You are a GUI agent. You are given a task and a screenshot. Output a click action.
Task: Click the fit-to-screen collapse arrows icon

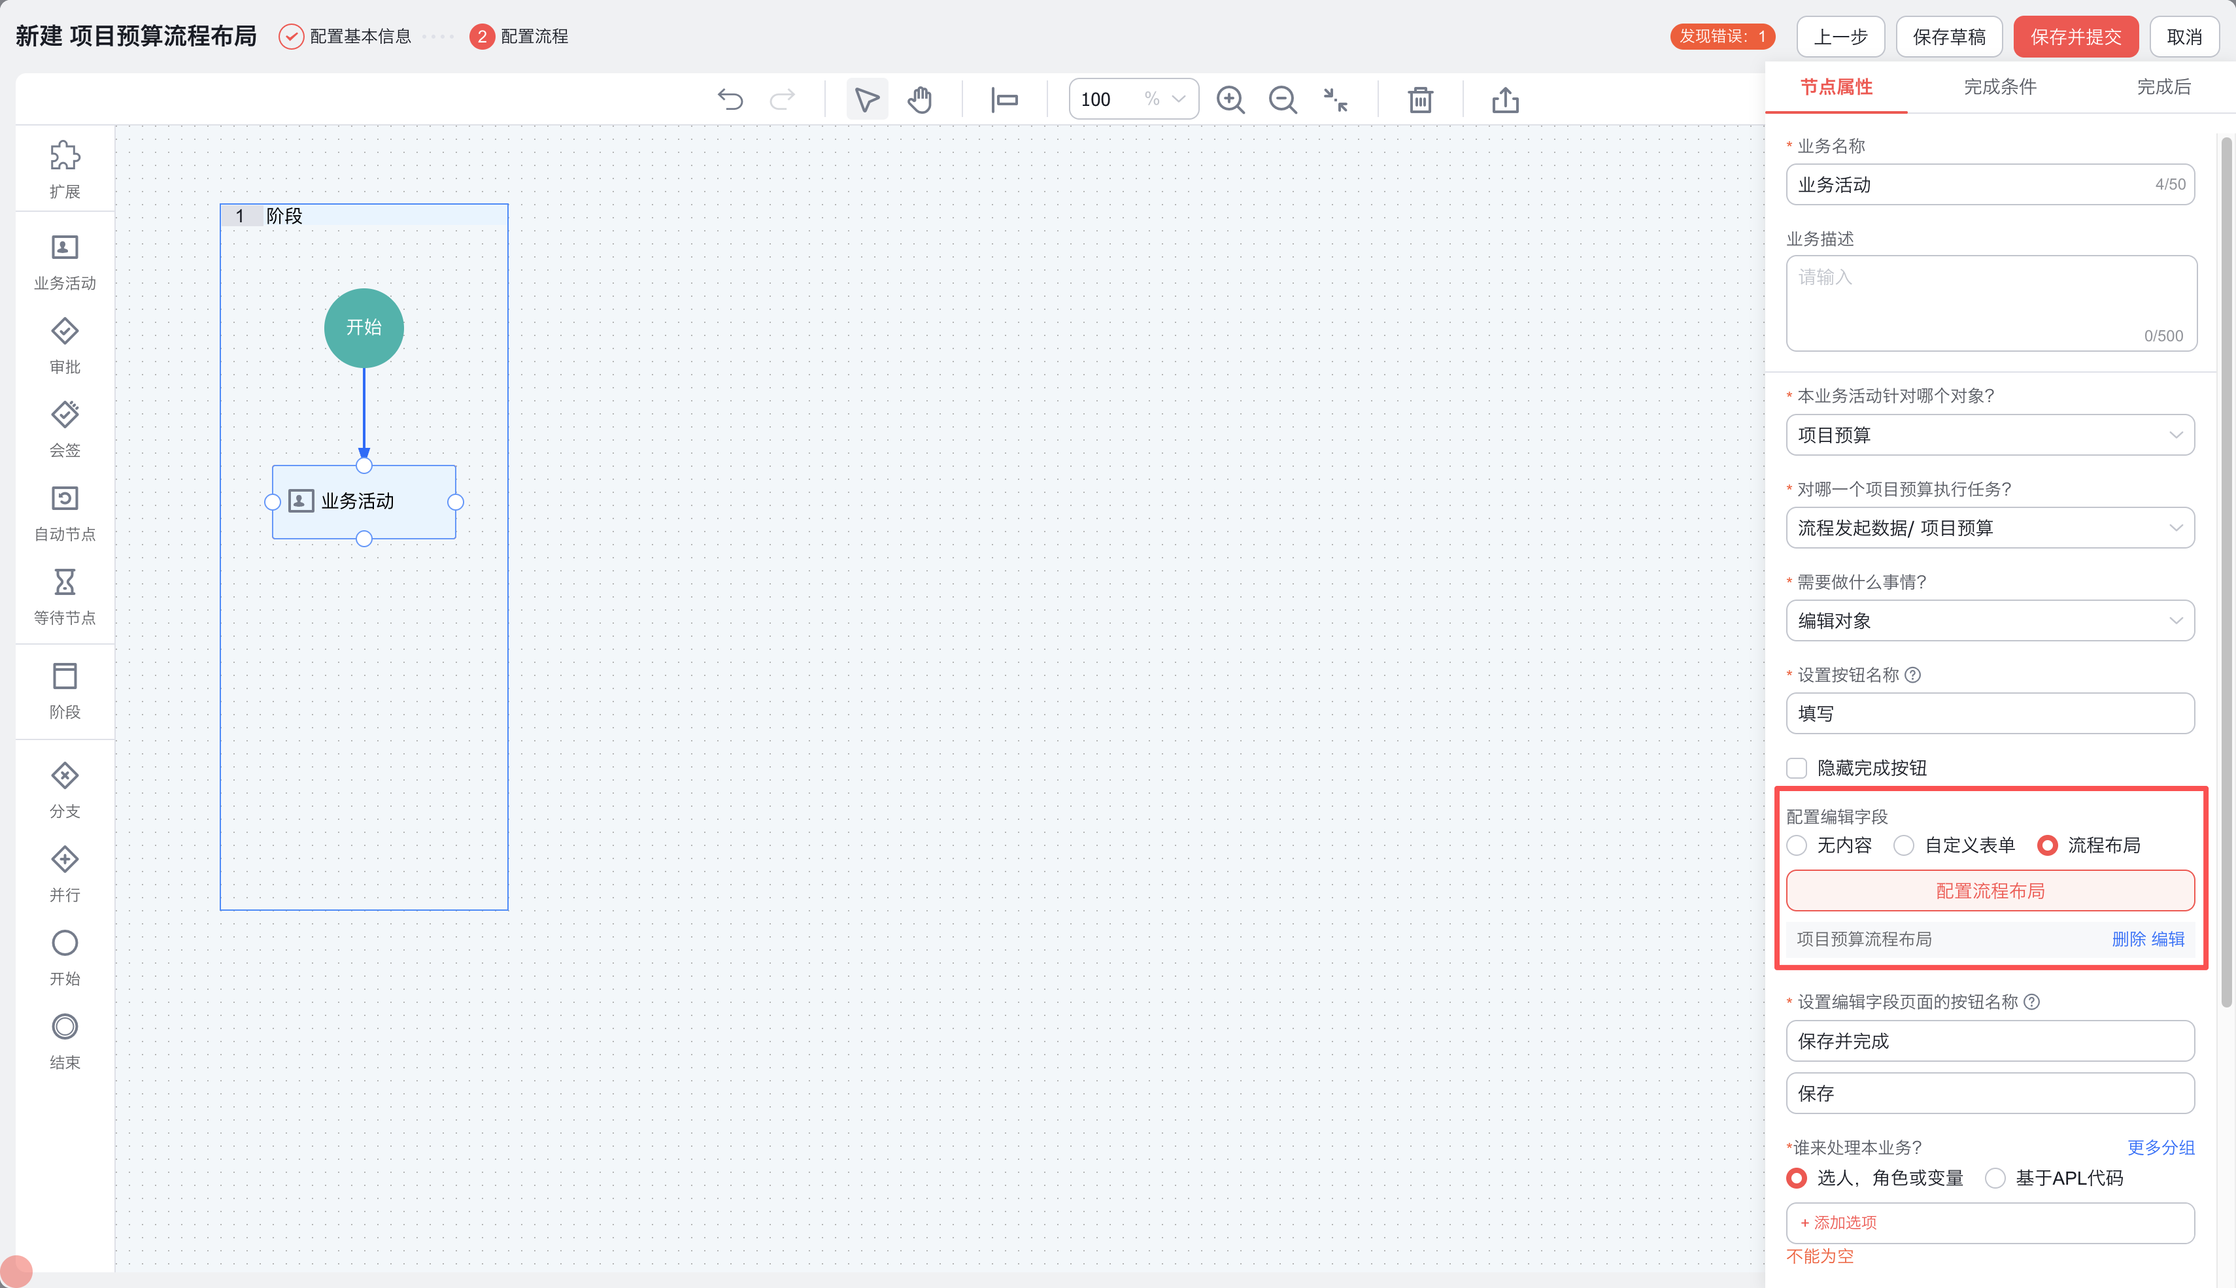[1336, 99]
